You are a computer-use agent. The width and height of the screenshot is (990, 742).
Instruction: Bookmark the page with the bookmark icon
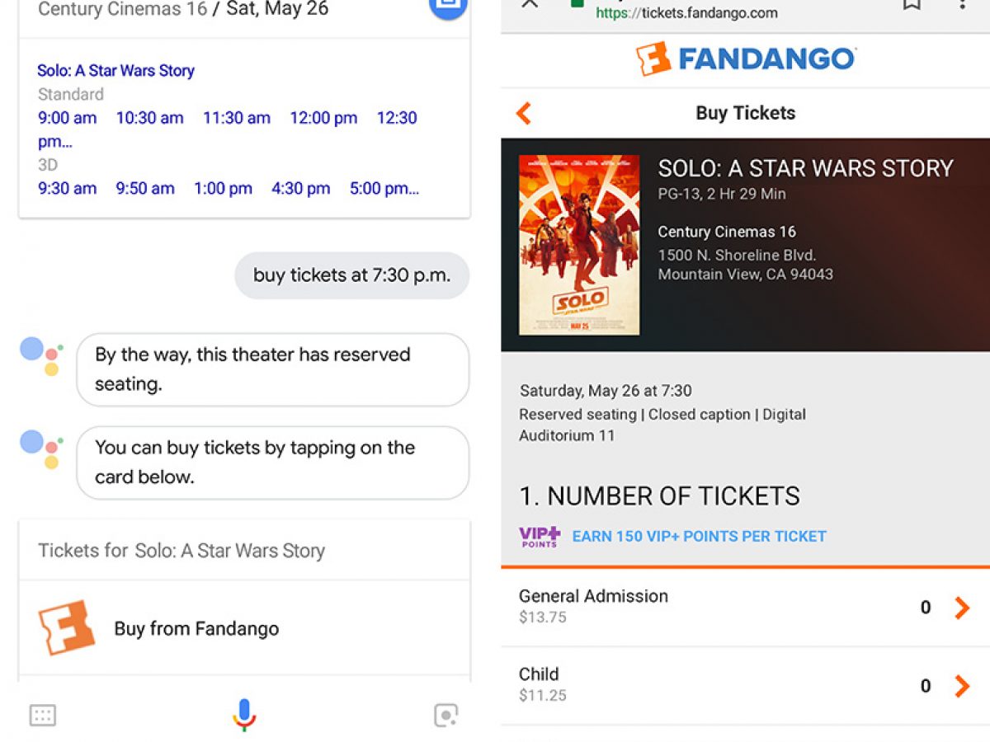coord(911,4)
